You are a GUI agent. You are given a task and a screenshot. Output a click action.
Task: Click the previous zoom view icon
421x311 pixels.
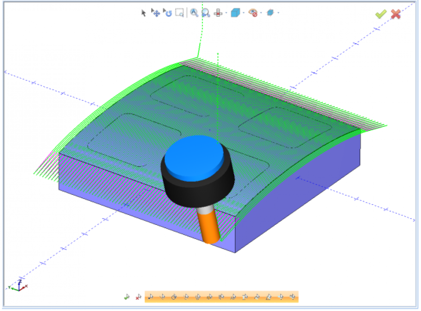point(206,13)
